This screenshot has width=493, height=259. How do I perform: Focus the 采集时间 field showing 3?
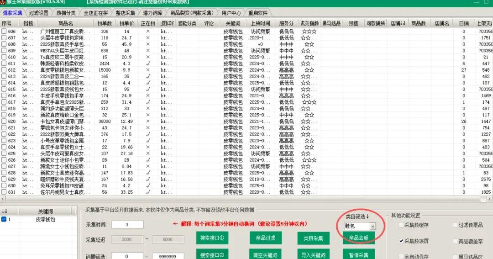(127, 225)
